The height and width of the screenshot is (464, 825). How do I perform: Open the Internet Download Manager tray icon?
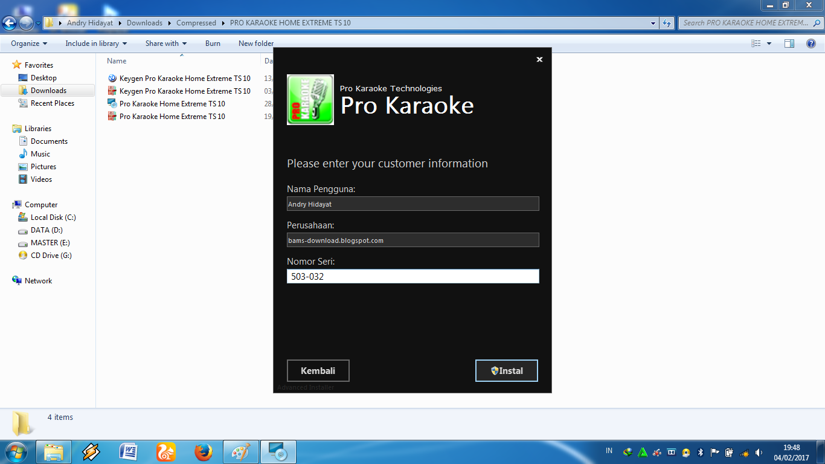628,452
